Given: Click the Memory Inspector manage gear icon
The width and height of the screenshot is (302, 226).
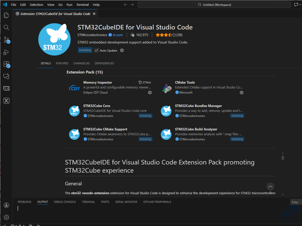Looking at the screenshot, I should click(150, 93).
